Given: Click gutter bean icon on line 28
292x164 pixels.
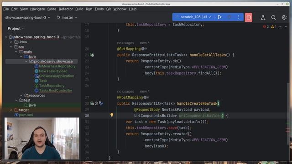Looking at the screenshot, I should (x=92, y=103).
